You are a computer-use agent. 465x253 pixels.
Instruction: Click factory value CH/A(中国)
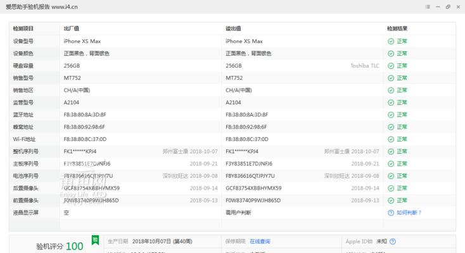77,90
